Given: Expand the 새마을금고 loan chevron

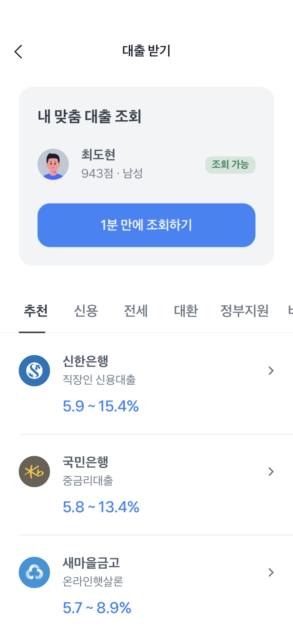Looking at the screenshot, I should (x=271, y=573).
